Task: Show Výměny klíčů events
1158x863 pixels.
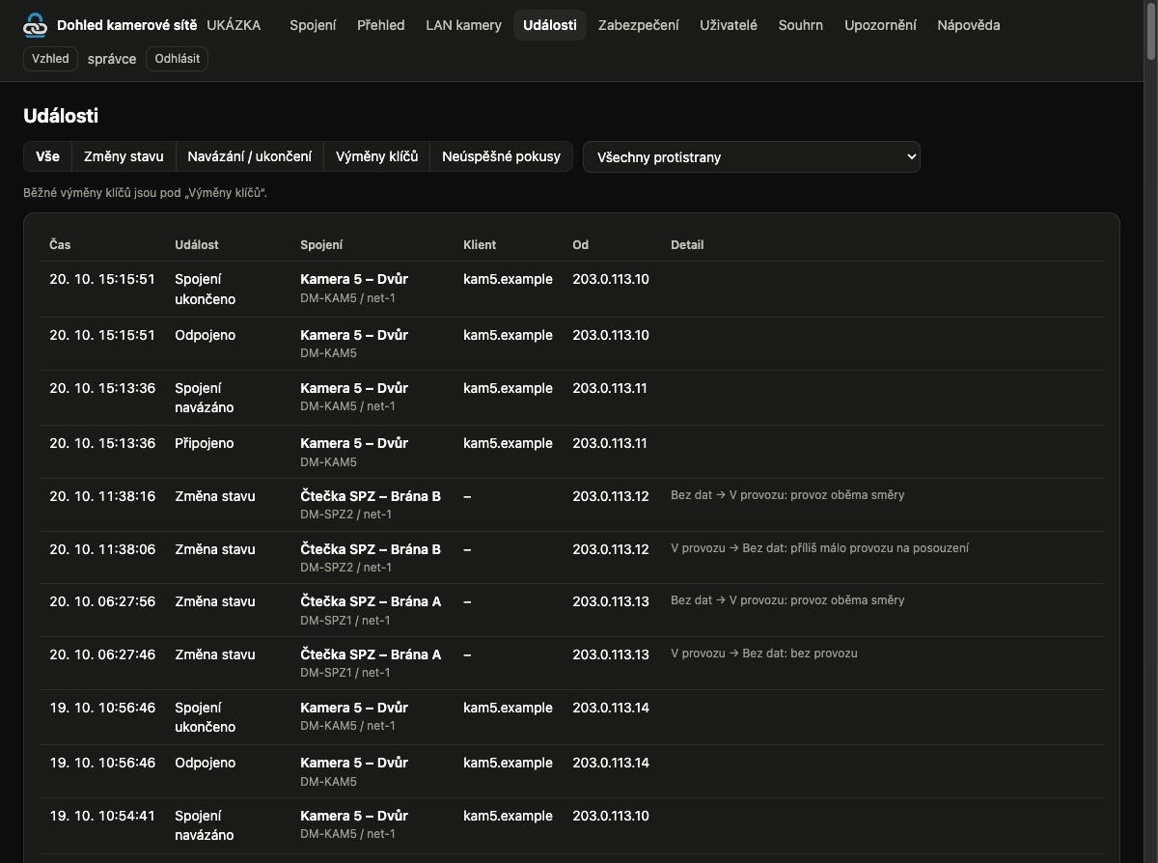Action: (376, 156)
